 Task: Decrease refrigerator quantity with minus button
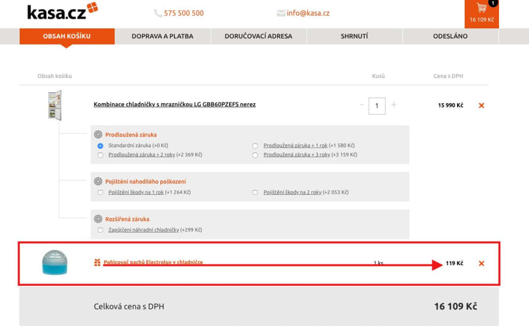point(362,105)
